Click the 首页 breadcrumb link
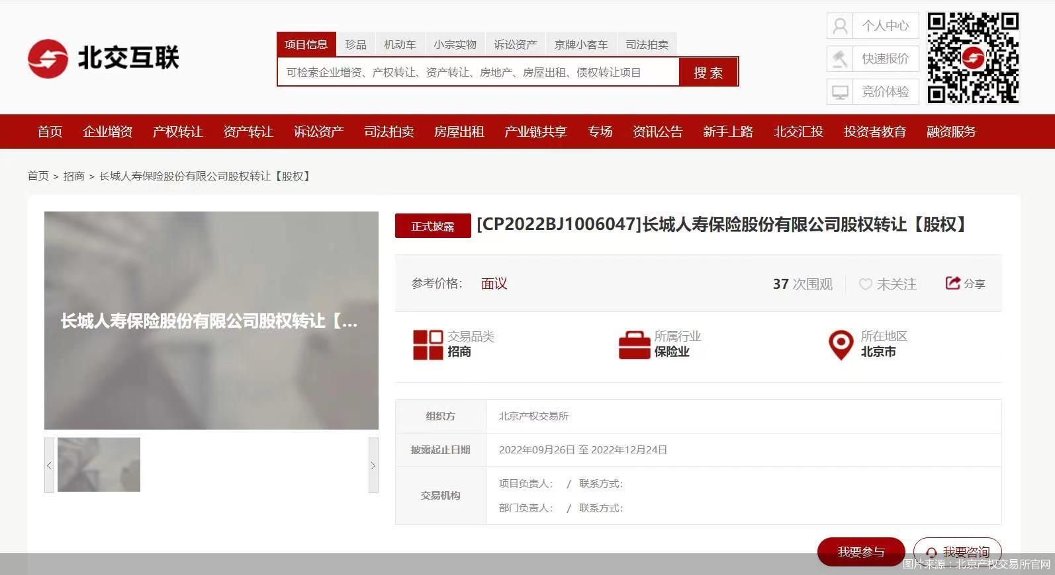1055x575 pixels. (38, 176)
